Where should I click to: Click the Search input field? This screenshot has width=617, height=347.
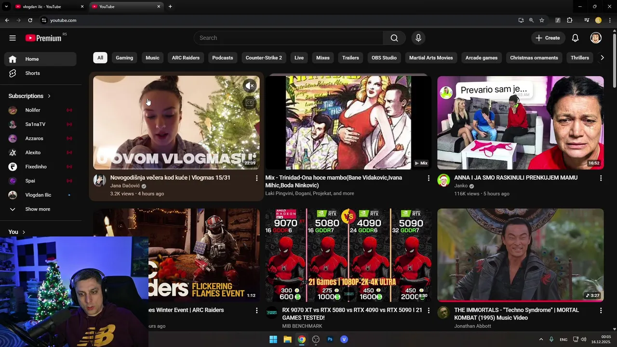289,38
